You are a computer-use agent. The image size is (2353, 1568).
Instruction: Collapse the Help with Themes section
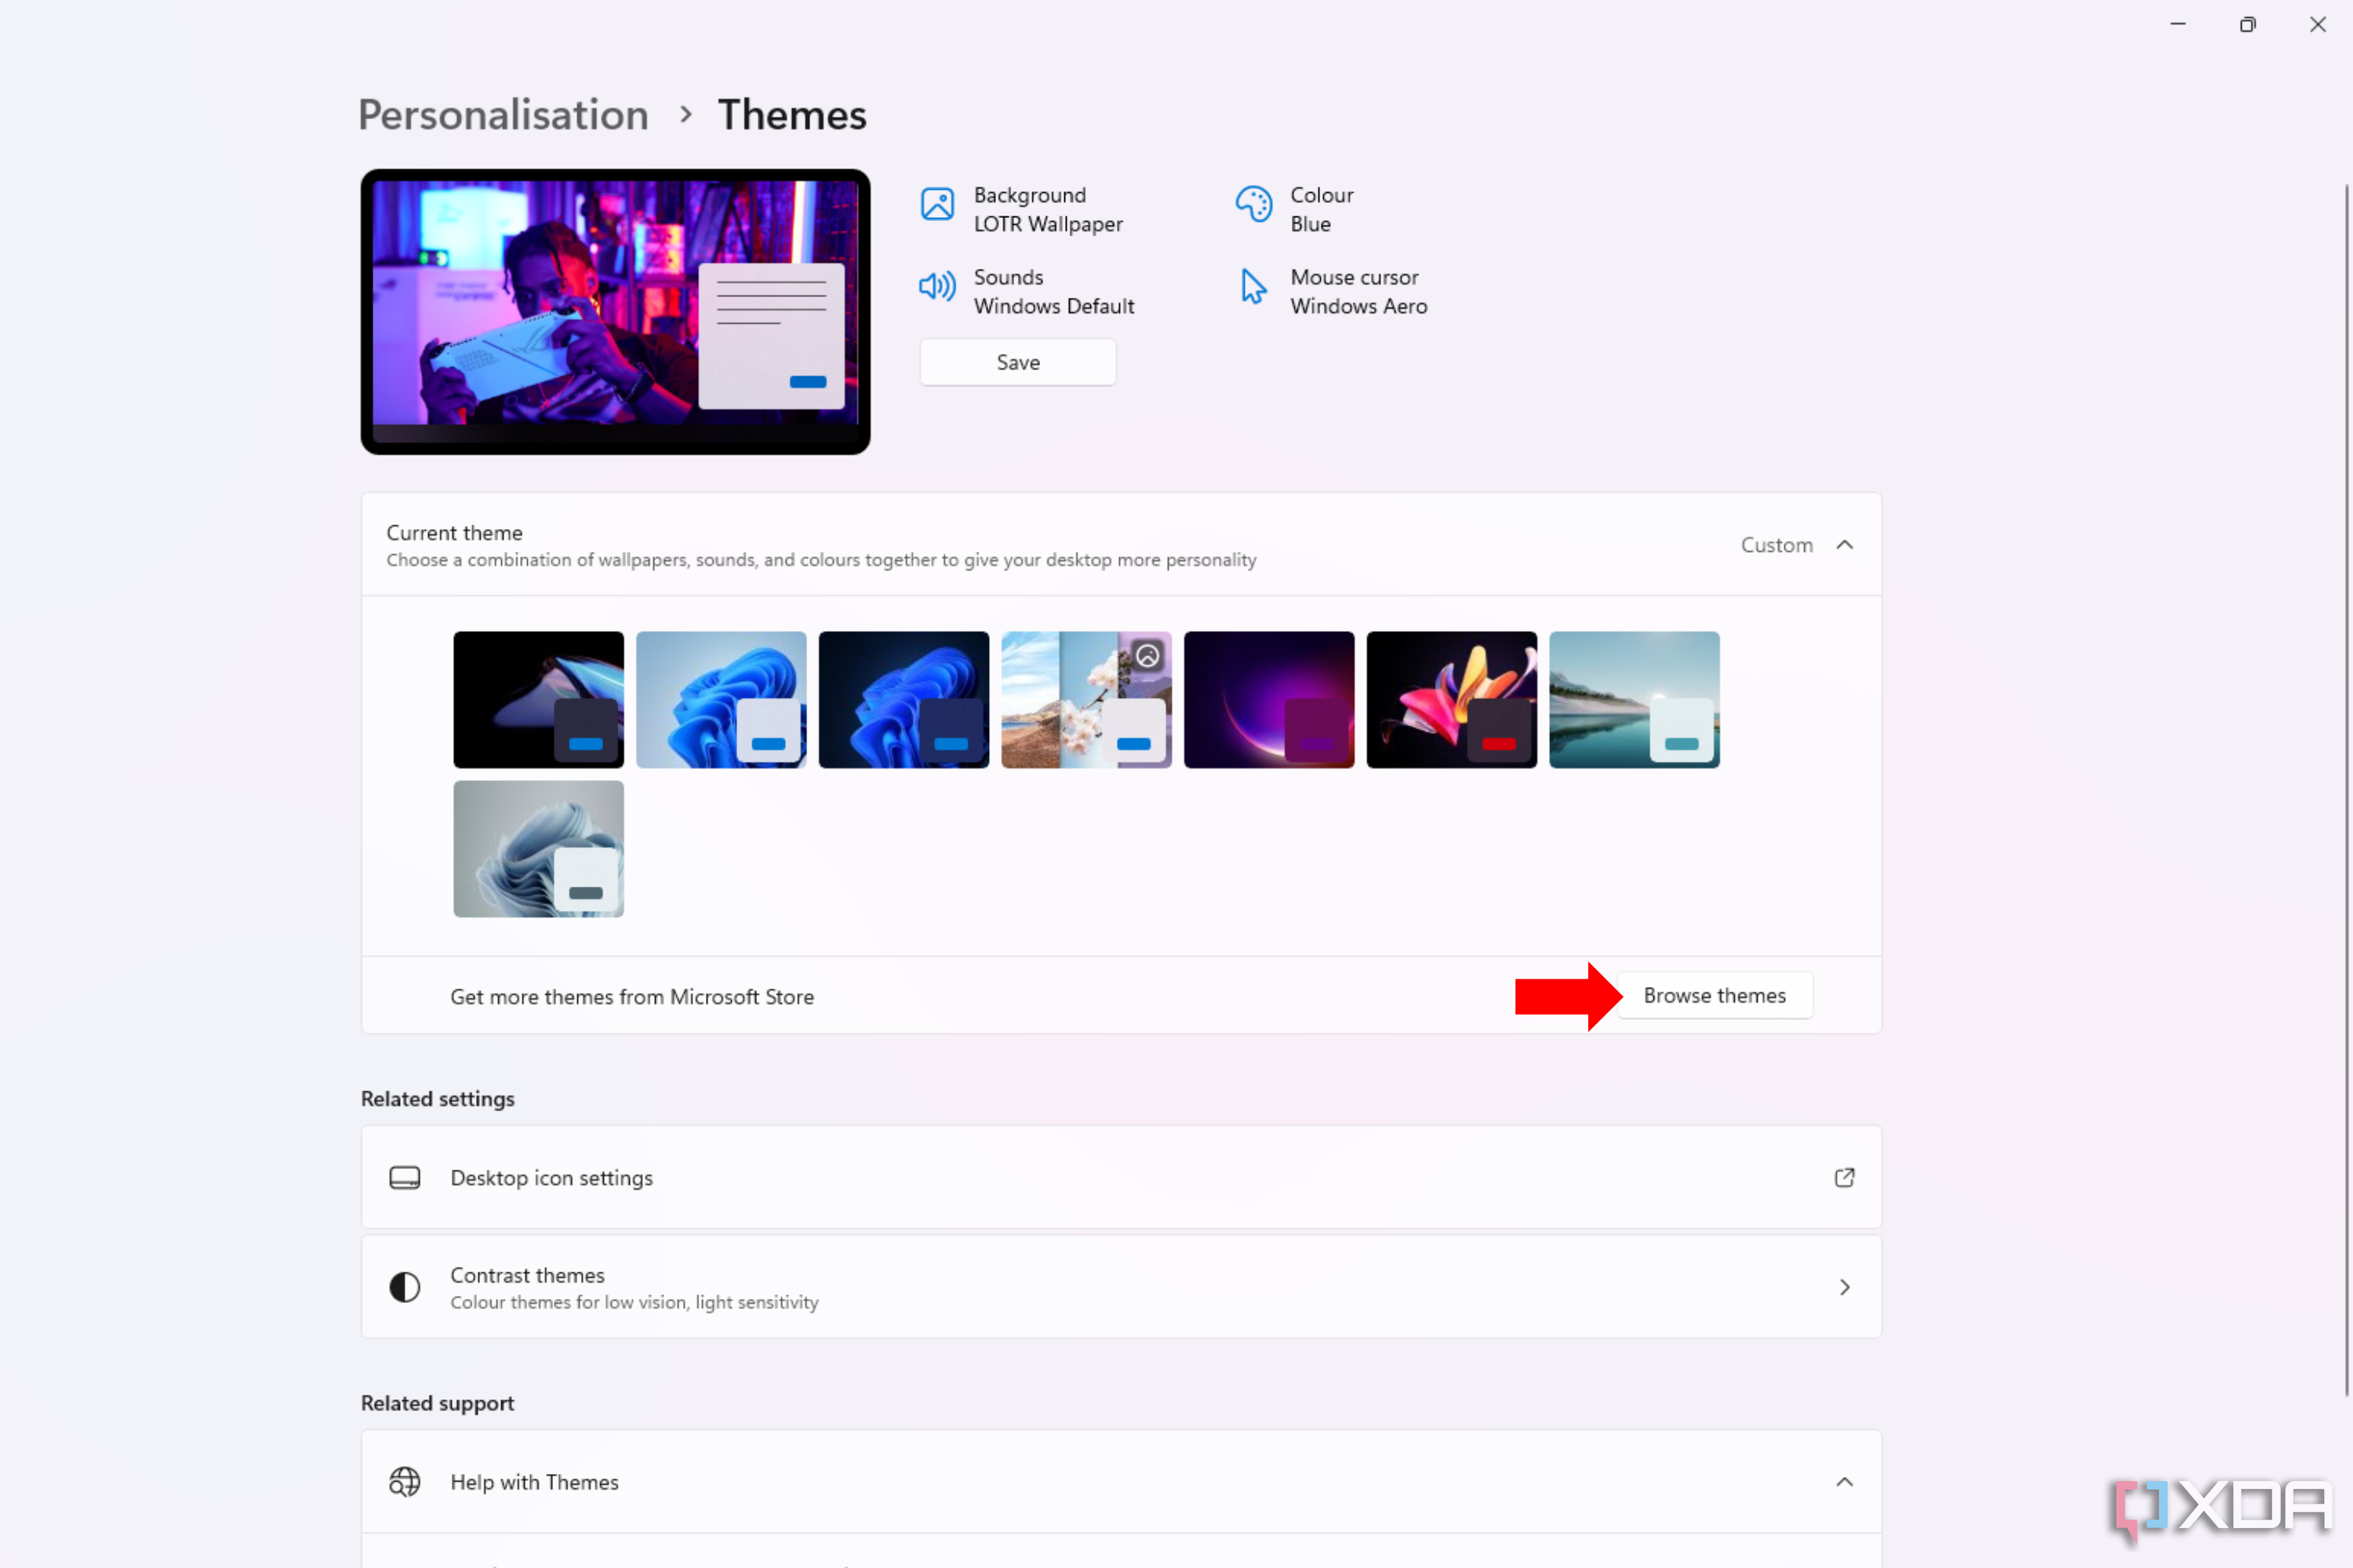tap(1845, 1482)
